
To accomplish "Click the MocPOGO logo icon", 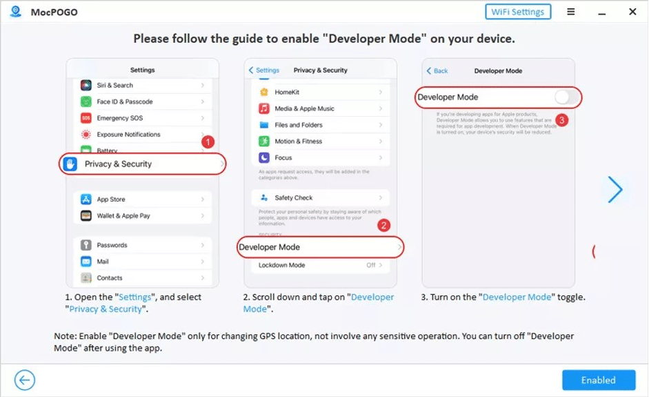I will click(14, 12).
